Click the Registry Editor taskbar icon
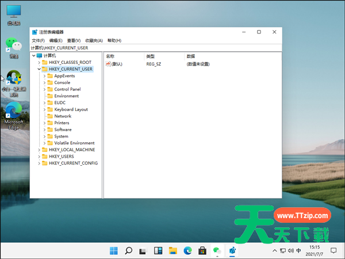The height and width of the screenshot is (259, 345). (x=232, y=251)
